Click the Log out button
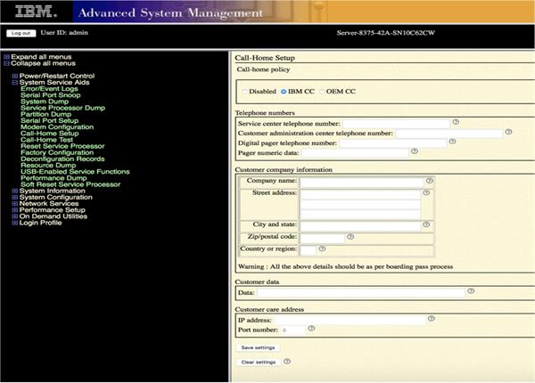This screenshot has height=383, width=535. tap(21, 33)
